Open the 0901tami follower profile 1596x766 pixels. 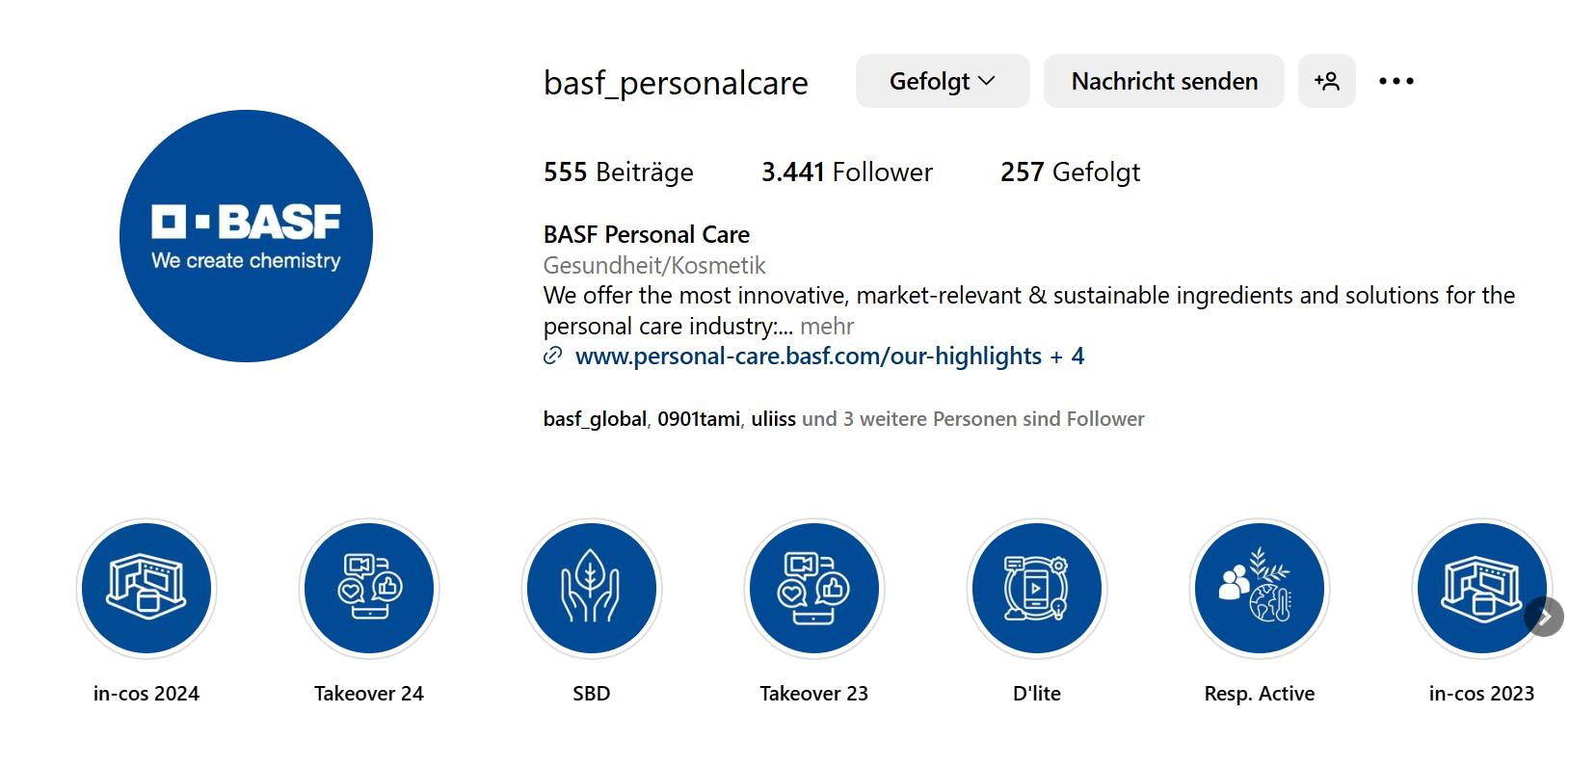pos(699,419)
